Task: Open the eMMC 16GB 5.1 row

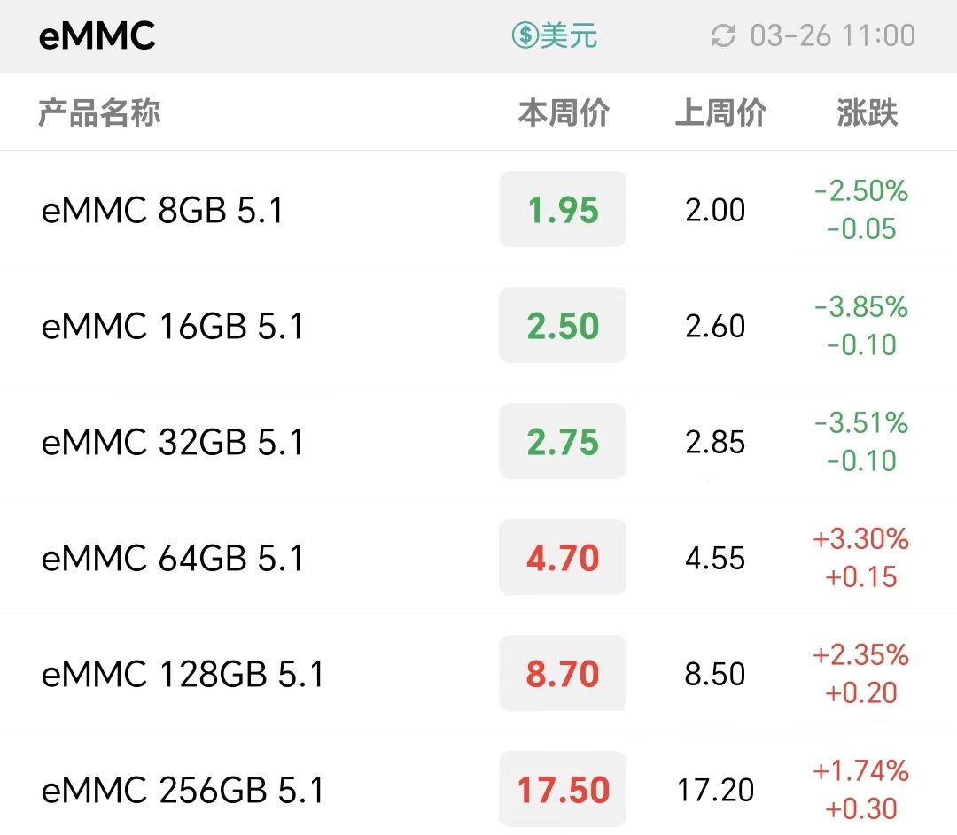Action: pyautogui.click(x=478, y=325)
